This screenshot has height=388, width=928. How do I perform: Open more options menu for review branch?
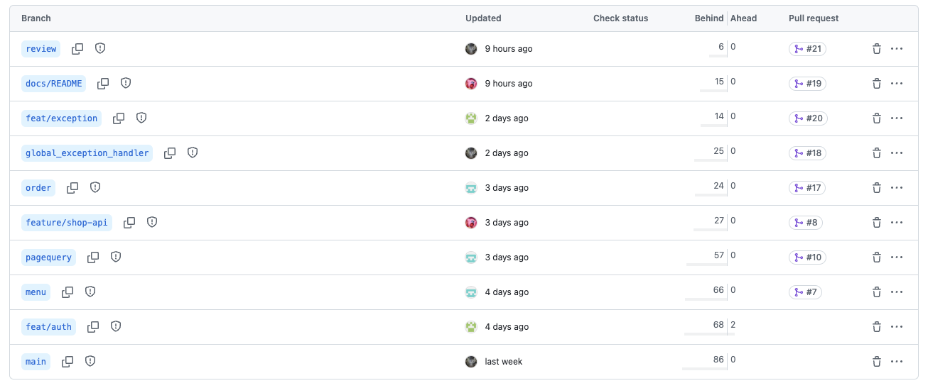tap(897, 49)
